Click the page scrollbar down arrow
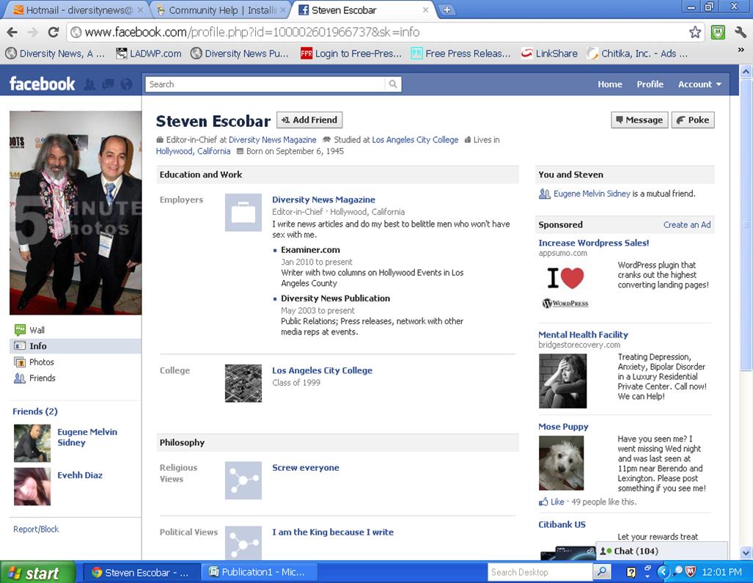Image resolution: width=753 pixels, height=583 pixels. pos(746,553)
